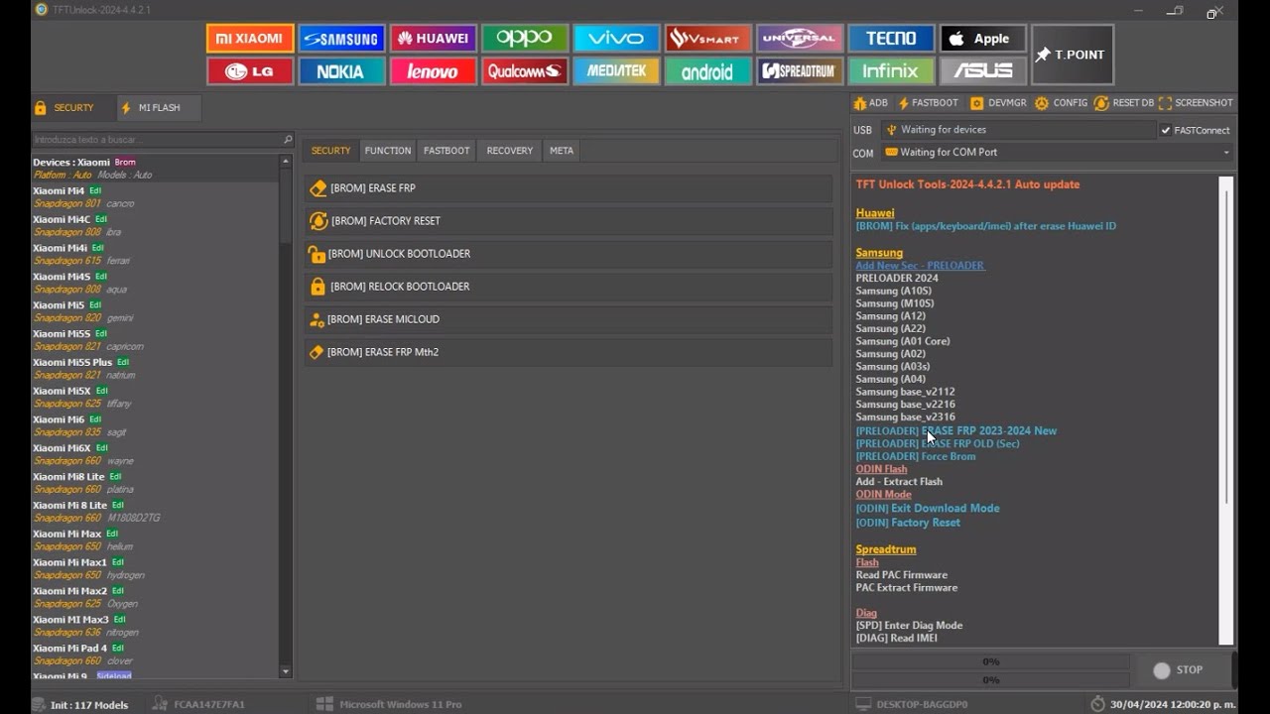
Task: Select the TECNO brand button
Action: pyautogui.click(x=891, y=39)
